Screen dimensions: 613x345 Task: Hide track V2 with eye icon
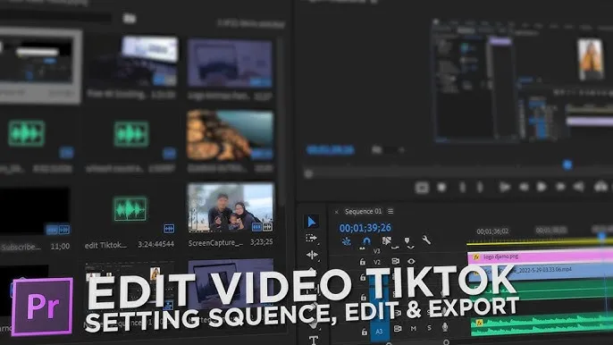tap(411, 261)
